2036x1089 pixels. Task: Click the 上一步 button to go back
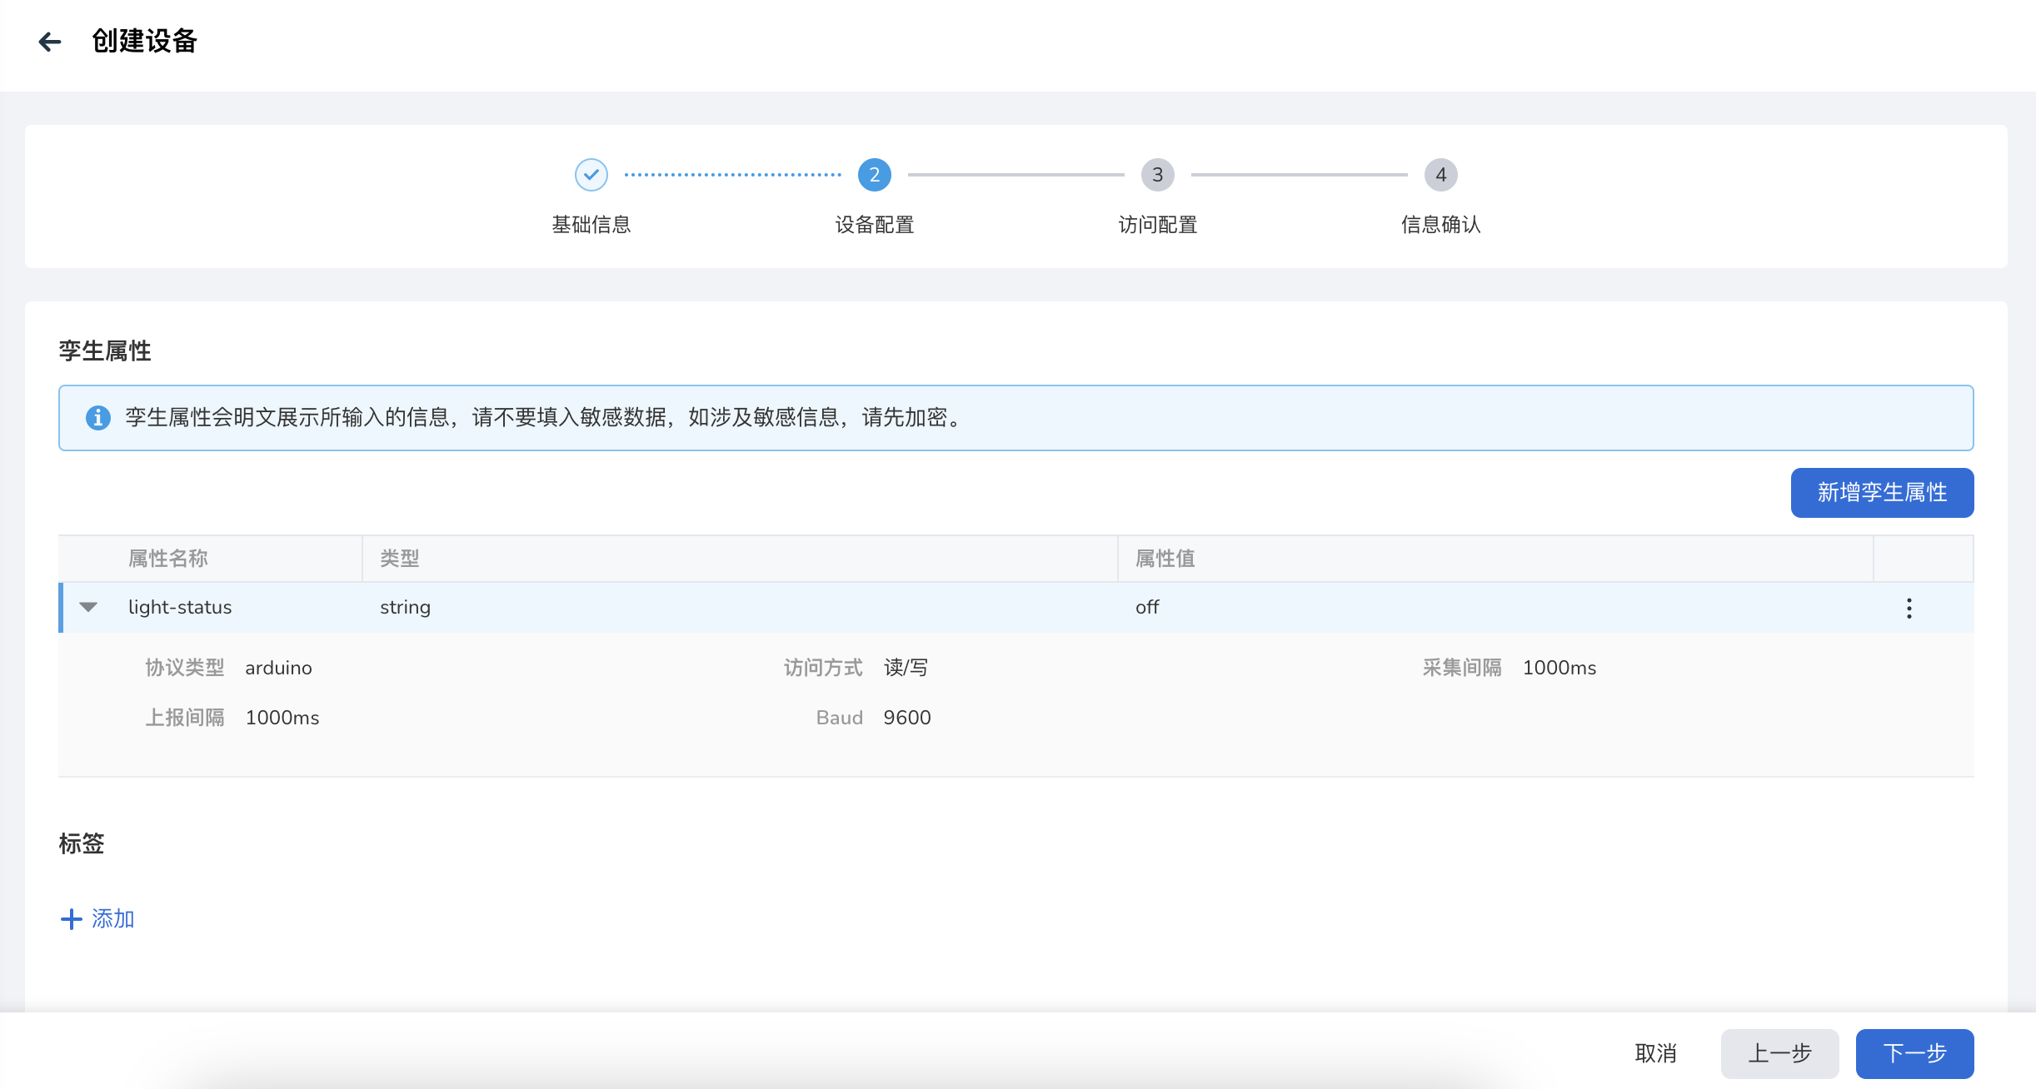(1781, 1053)
